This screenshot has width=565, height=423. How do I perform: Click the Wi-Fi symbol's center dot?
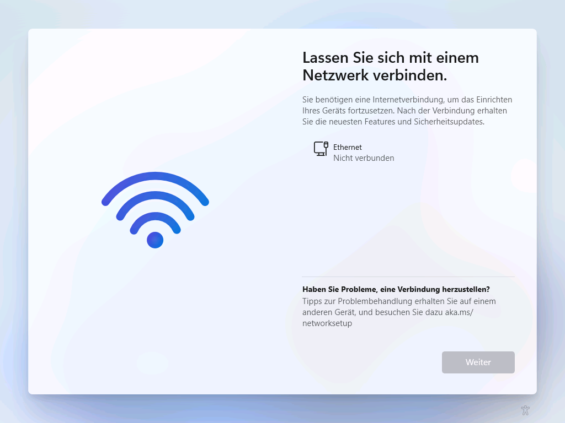155,240
